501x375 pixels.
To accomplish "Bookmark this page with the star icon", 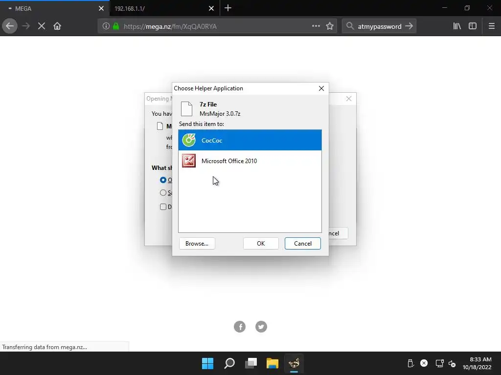I will [330, 26].
